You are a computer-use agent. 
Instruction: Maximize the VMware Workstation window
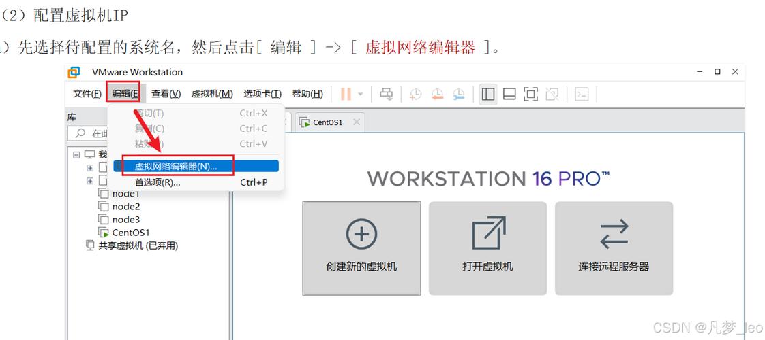[717, 71]
